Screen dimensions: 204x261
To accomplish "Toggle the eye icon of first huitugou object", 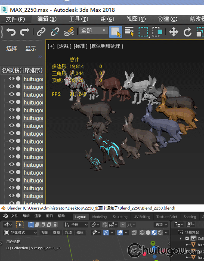I will [x=11, y=79].
